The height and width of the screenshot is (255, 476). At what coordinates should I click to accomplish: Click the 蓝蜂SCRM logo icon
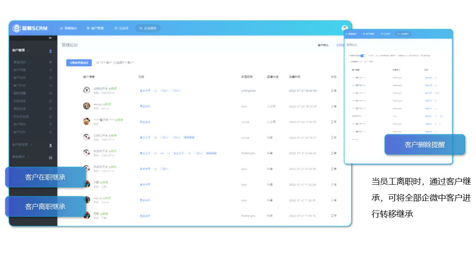point(17,28)
